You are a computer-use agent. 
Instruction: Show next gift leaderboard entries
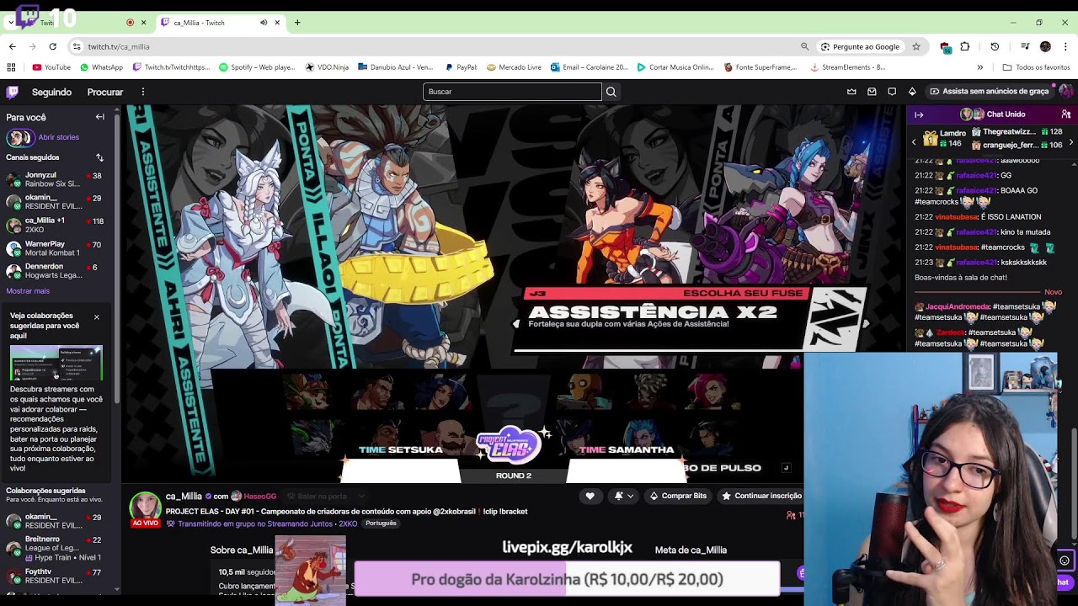click(1070, 142)
